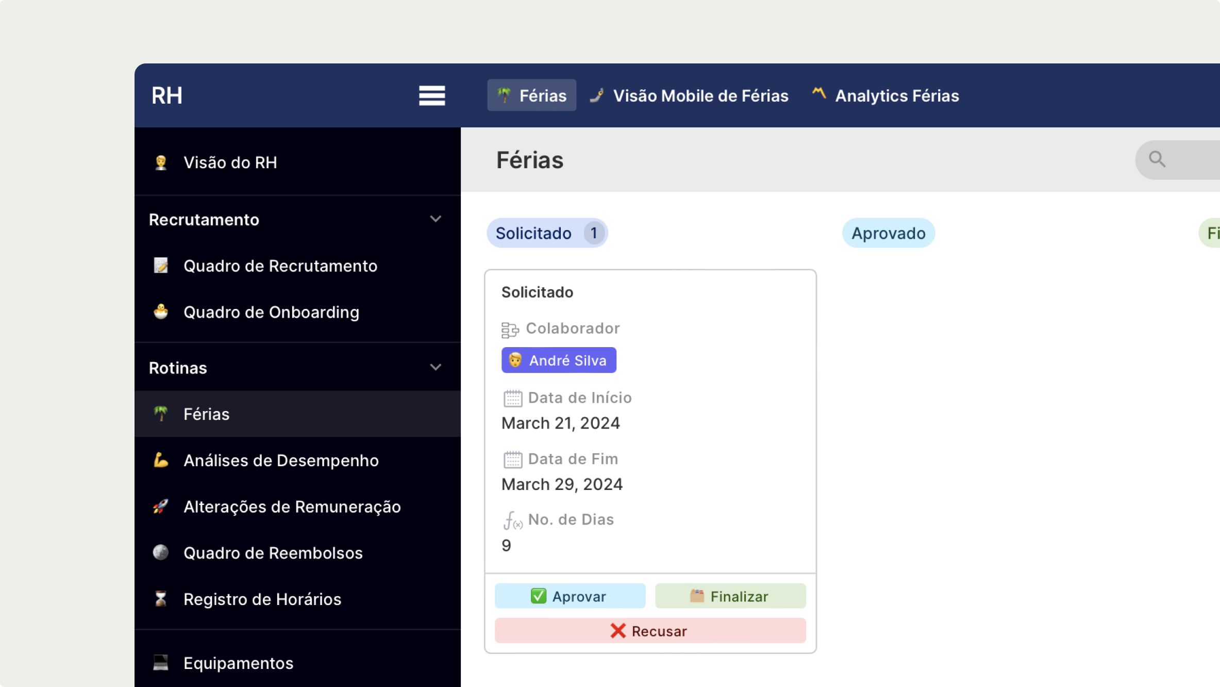Click the hatching chick icon for Quadro de Onboarding

(161, 312)
